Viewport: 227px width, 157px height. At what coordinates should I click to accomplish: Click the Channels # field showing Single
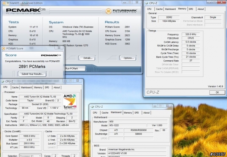click(x=213, y=17)
